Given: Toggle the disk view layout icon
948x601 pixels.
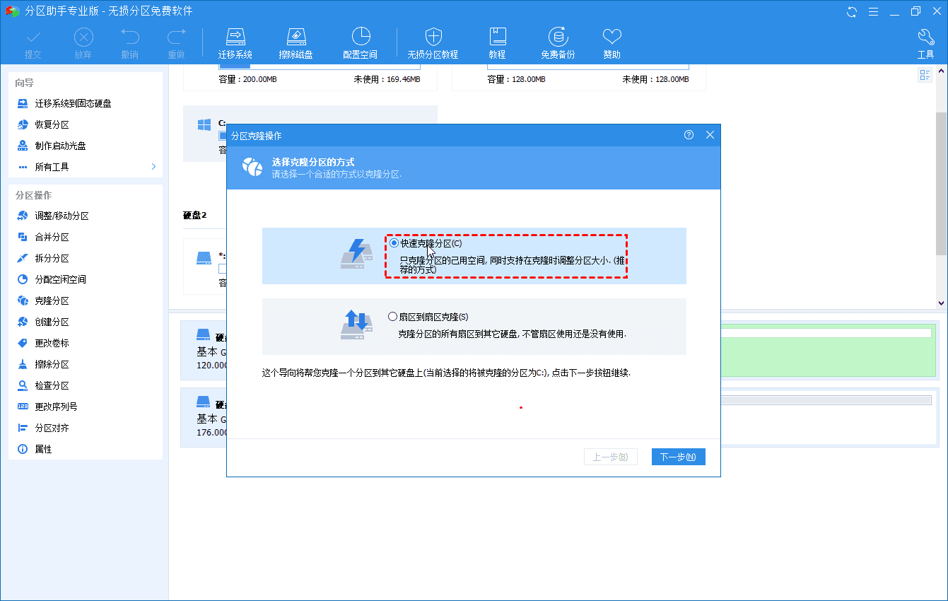Looking at the screenshot, I should (925, 75).
